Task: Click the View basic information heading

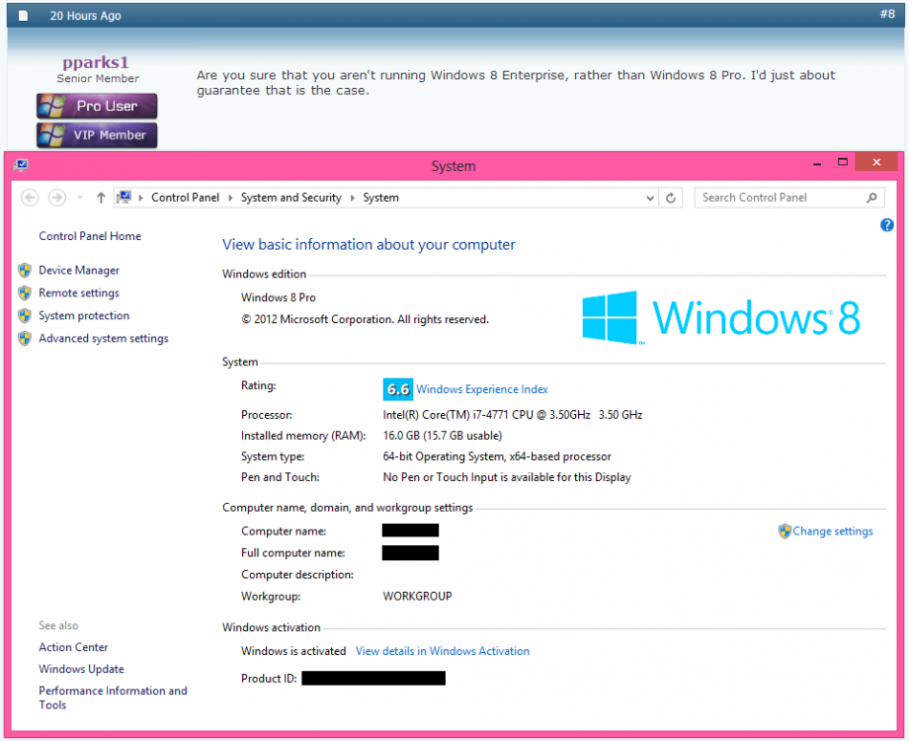Action: pyautogui.click(x=369, y=245)
